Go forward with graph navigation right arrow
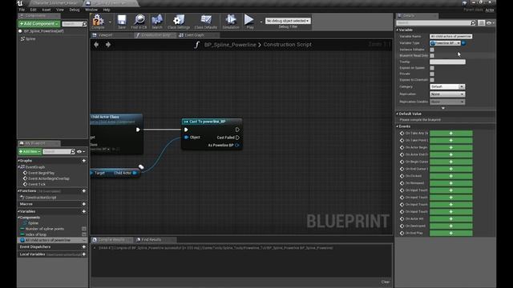513x288 pixels. click(x=108, y=45)
